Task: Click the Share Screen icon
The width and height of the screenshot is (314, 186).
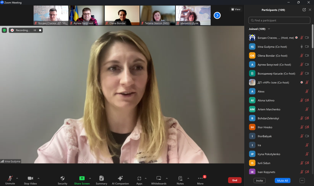Action: tap(82, 178)
